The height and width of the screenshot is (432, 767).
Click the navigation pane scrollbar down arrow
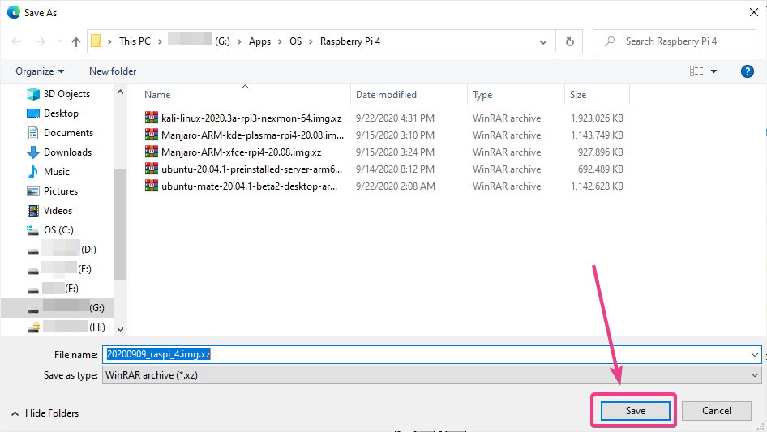click(x=121, y=329)
